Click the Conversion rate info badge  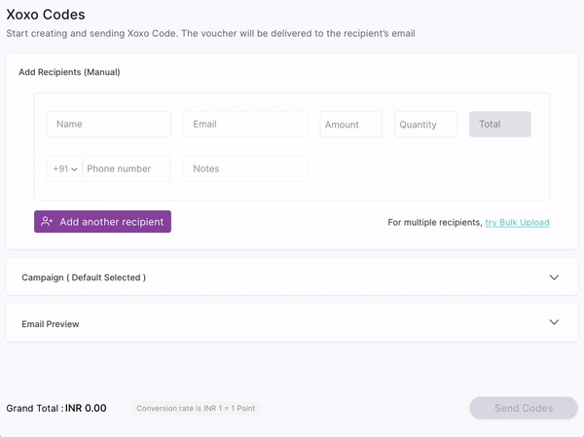pos(196,409)
